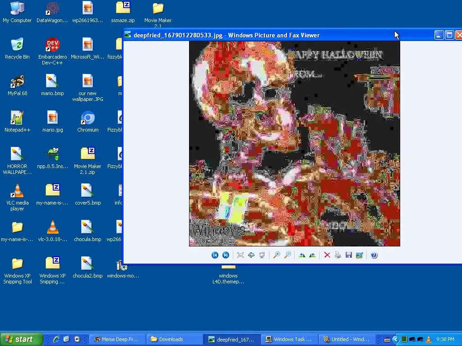
Task: Select the Chromium desktop shortcut
Action: (88, 122)
